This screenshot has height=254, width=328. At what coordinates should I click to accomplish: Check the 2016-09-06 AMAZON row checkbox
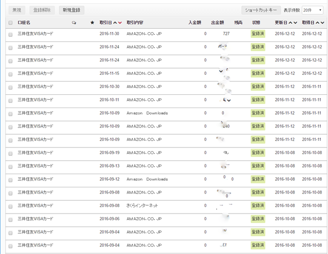point(10,220)
